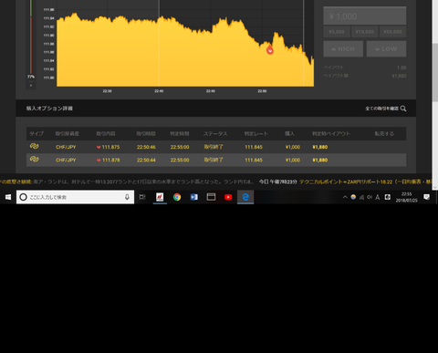Click the taskbar clock showing 22:55

406,197
